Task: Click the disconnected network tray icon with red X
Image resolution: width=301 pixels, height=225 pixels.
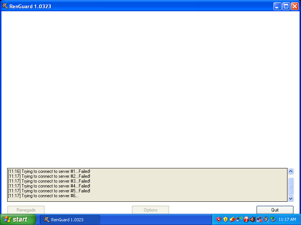Action: pyautogui.click(x=259, y=219)
